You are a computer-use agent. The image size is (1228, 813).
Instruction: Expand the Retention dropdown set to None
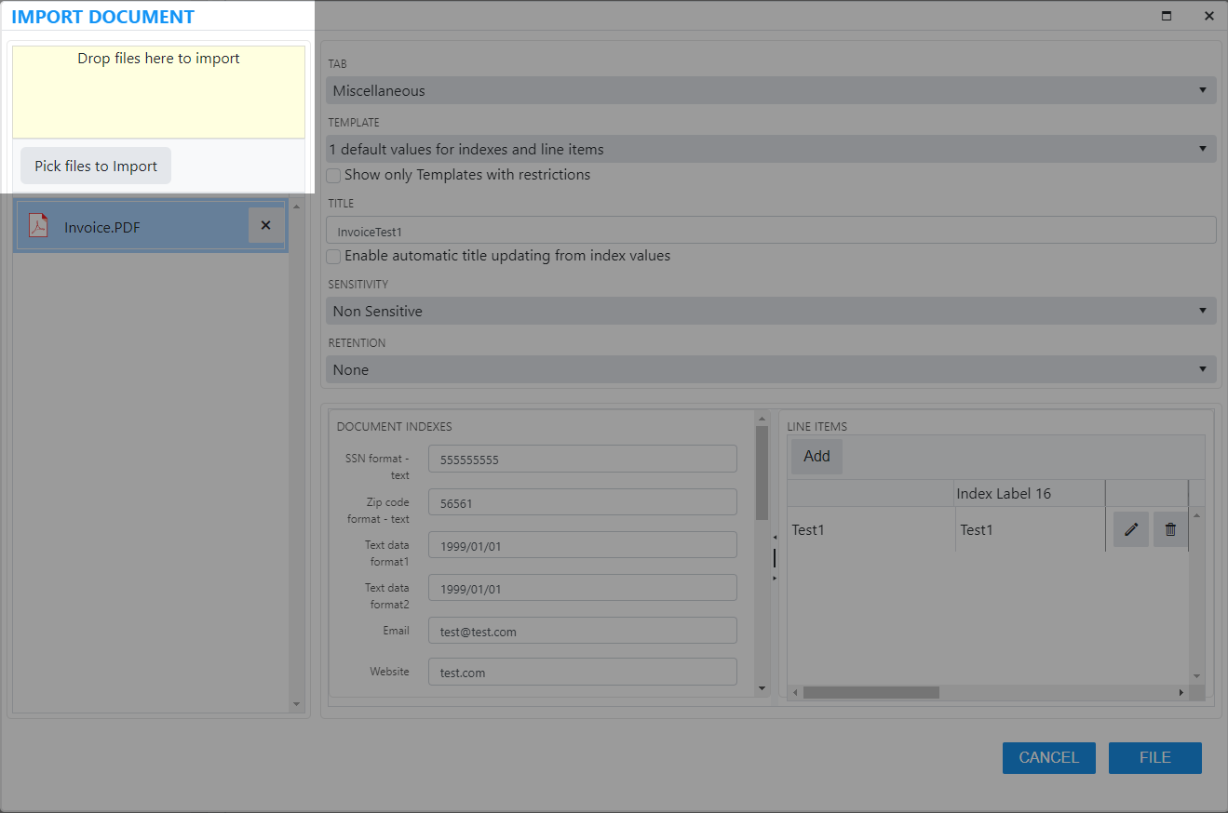click(771, 369)
